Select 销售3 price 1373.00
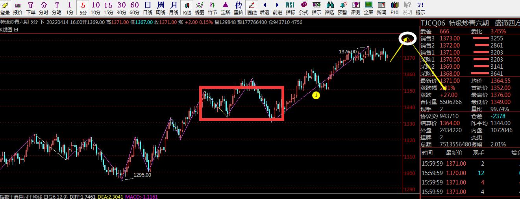Screen dimensions: 520x199 coord(450,38)
